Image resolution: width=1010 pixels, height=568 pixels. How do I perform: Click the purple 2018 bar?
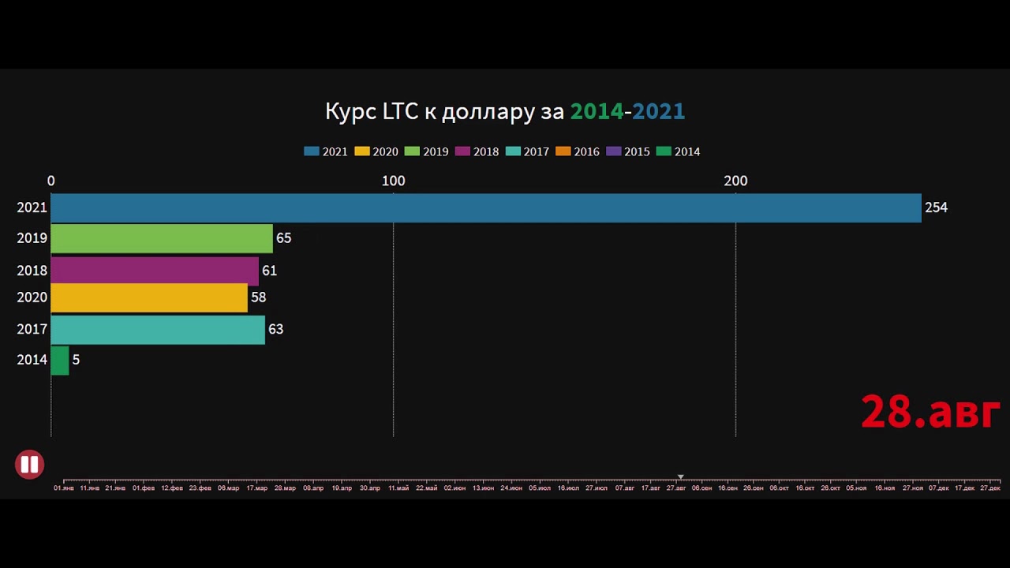pyautogui.click(x=155, y=271)
